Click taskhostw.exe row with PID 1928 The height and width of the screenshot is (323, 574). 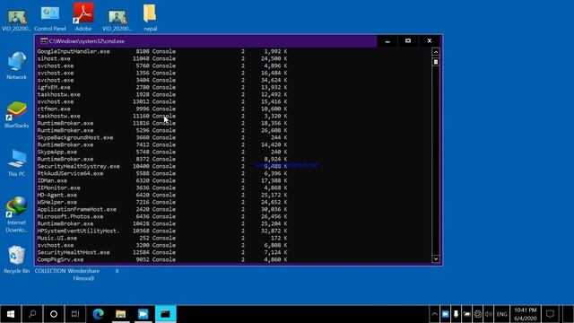coord(161,94)
